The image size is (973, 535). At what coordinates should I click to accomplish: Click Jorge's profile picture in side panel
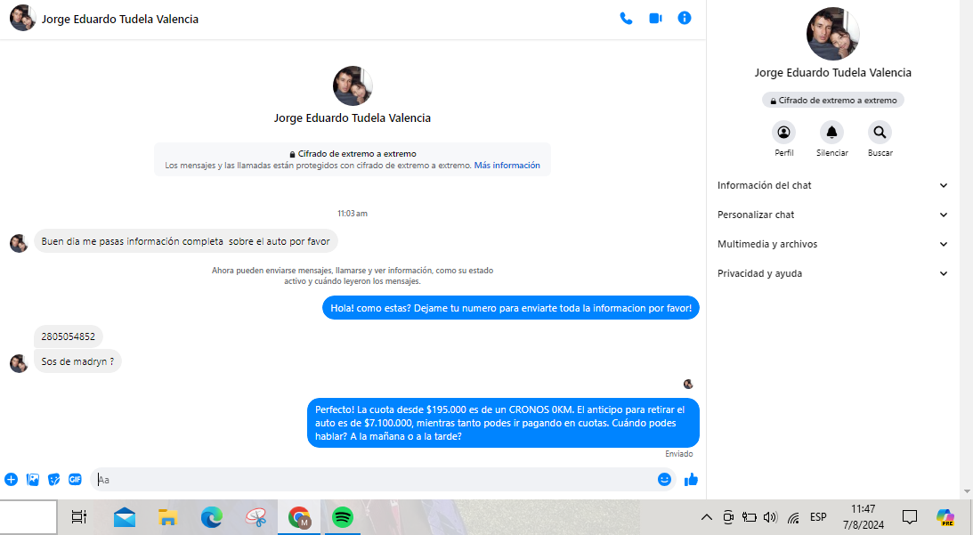point(832,34)
